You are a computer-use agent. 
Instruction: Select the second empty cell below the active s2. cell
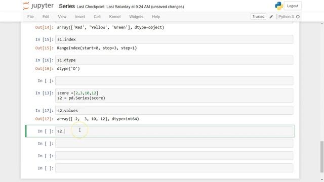(x=174, y=156)
